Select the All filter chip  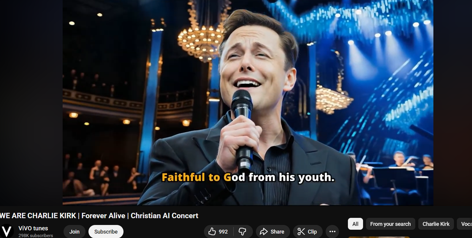pyautogui.click(x=355, y=224)
